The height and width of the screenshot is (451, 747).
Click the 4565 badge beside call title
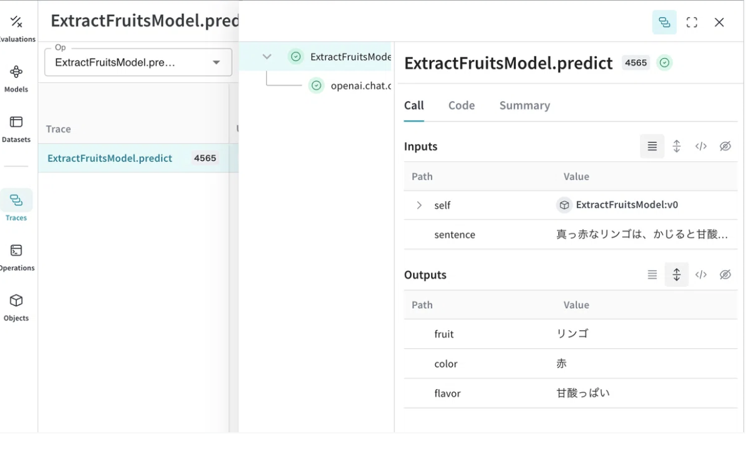tap(636, 63)
